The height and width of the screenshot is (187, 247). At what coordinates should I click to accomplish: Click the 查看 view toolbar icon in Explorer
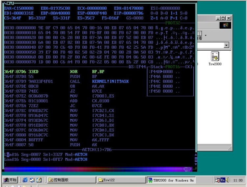point(200,35)
